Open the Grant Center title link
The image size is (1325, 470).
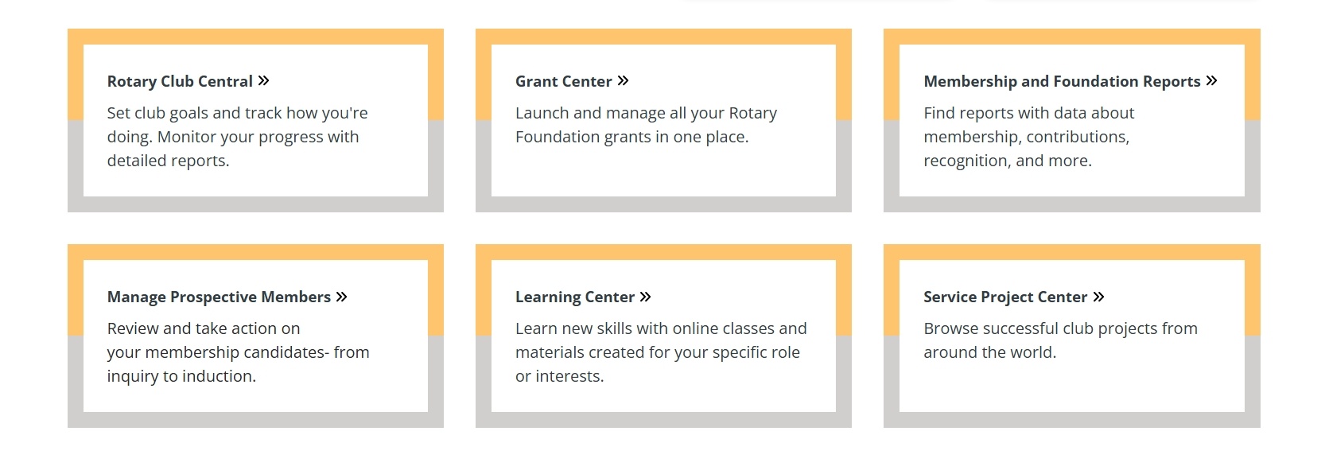(563, 81)
